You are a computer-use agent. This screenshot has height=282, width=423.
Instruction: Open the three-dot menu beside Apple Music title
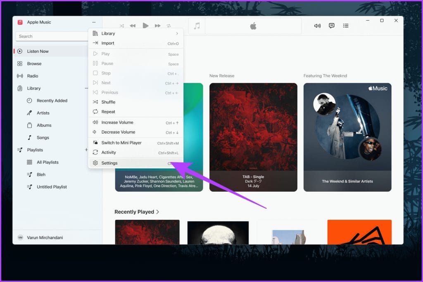(x=94, y=22)
